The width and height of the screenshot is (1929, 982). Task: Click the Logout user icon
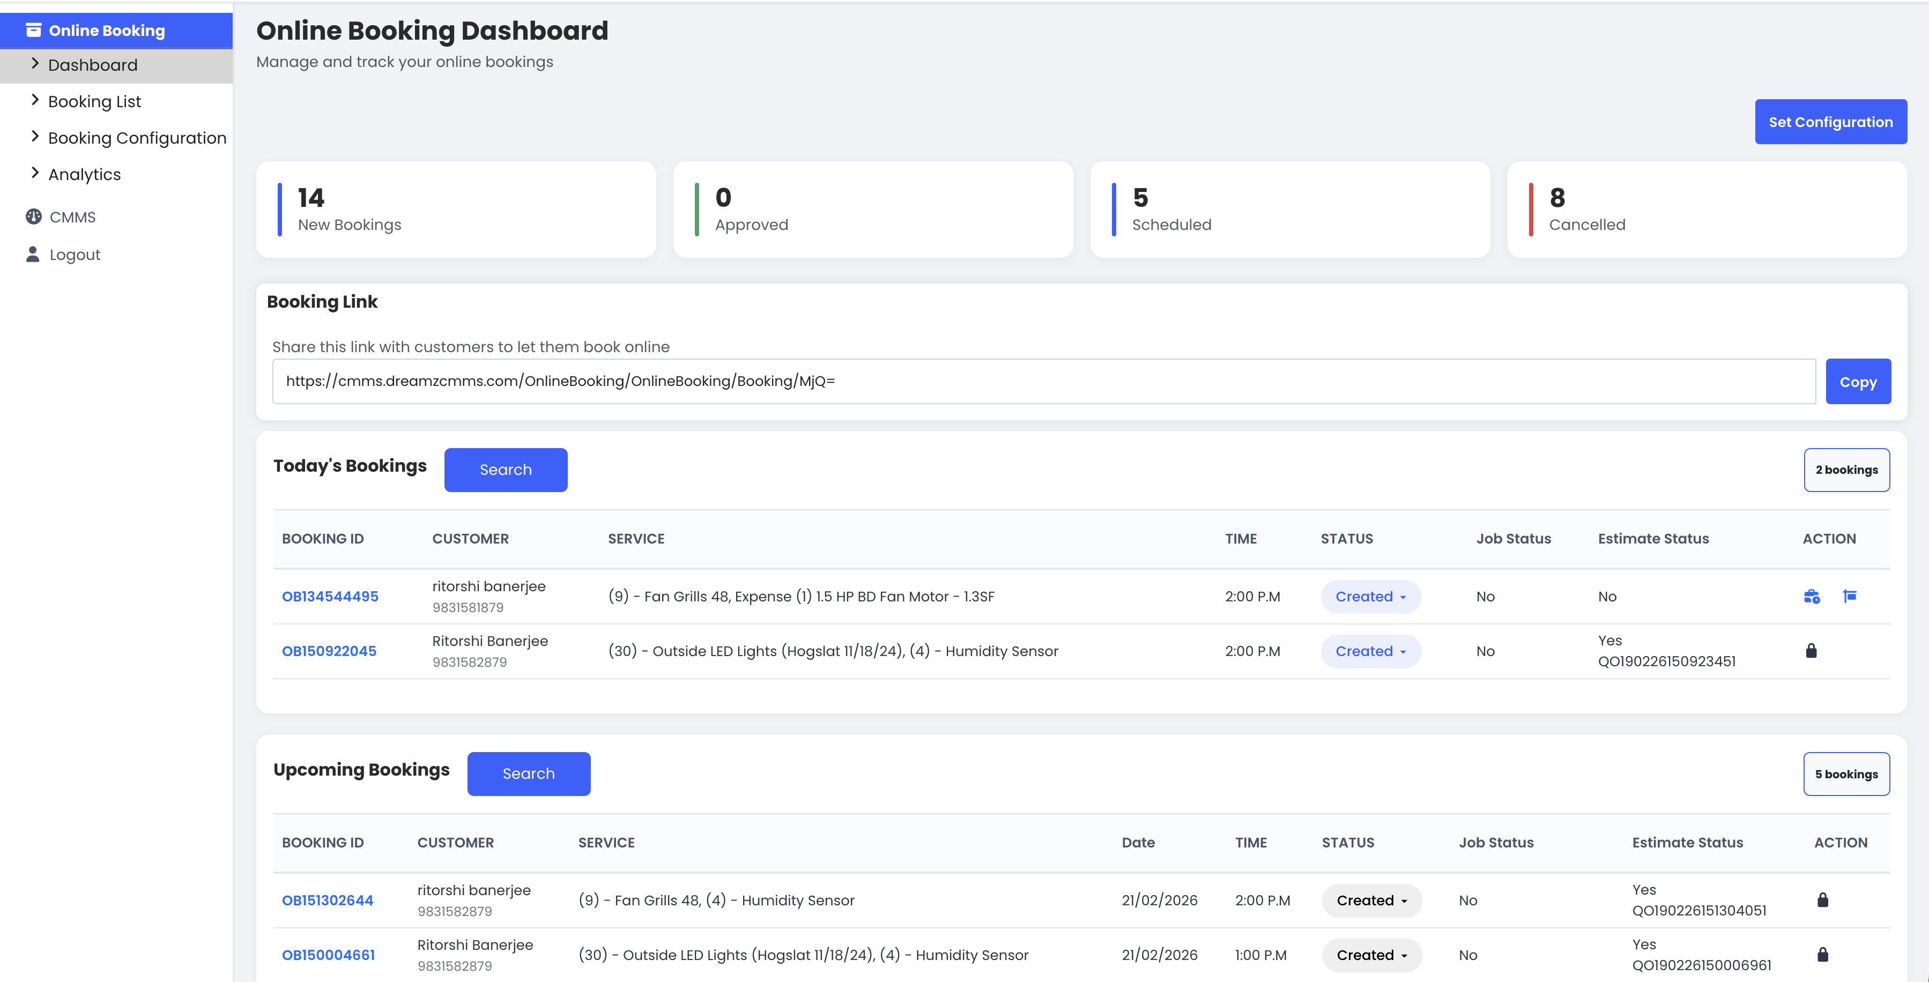(33, 255)
